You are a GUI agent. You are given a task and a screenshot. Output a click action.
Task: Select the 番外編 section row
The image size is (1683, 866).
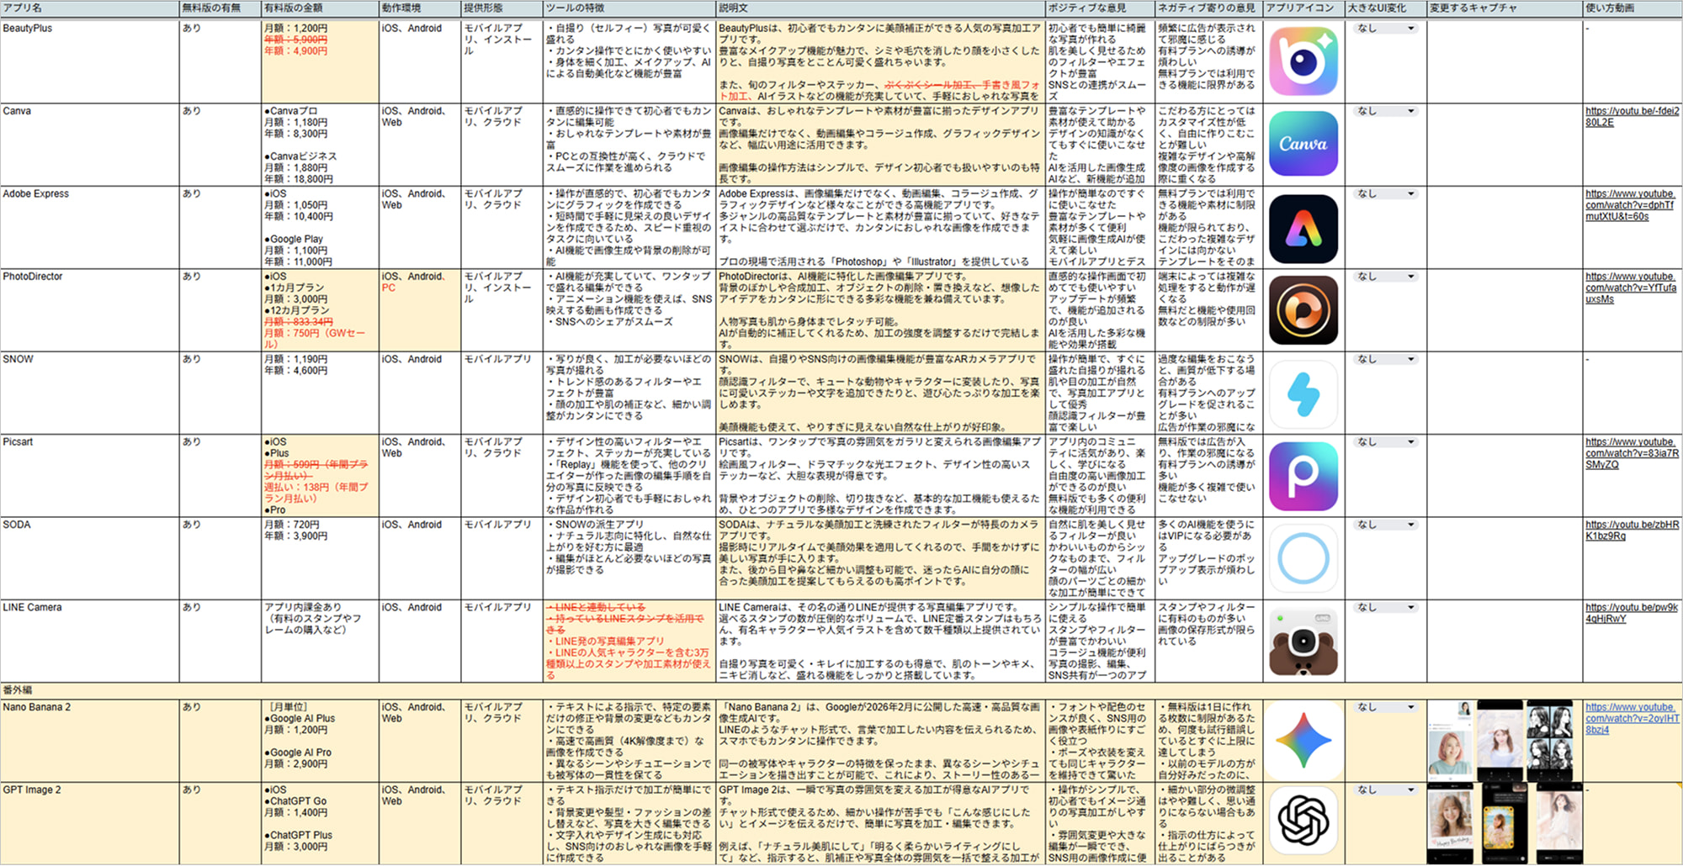(841, 690)
